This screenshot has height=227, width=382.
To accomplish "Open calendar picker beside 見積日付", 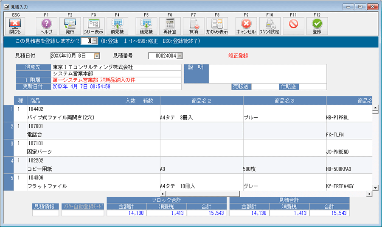I will click(x=97, y=55).
